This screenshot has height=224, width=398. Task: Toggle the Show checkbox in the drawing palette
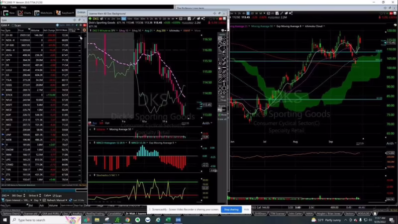[219, 115]
